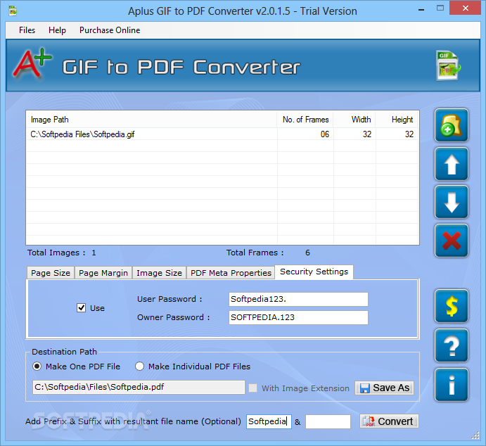The image size is (486, 446).
Task: Click the dollar sign purchase button
Action: (x=452, y=306)
